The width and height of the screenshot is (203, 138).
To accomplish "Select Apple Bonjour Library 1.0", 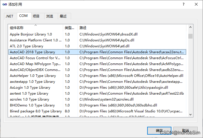I will coord(97,34).
